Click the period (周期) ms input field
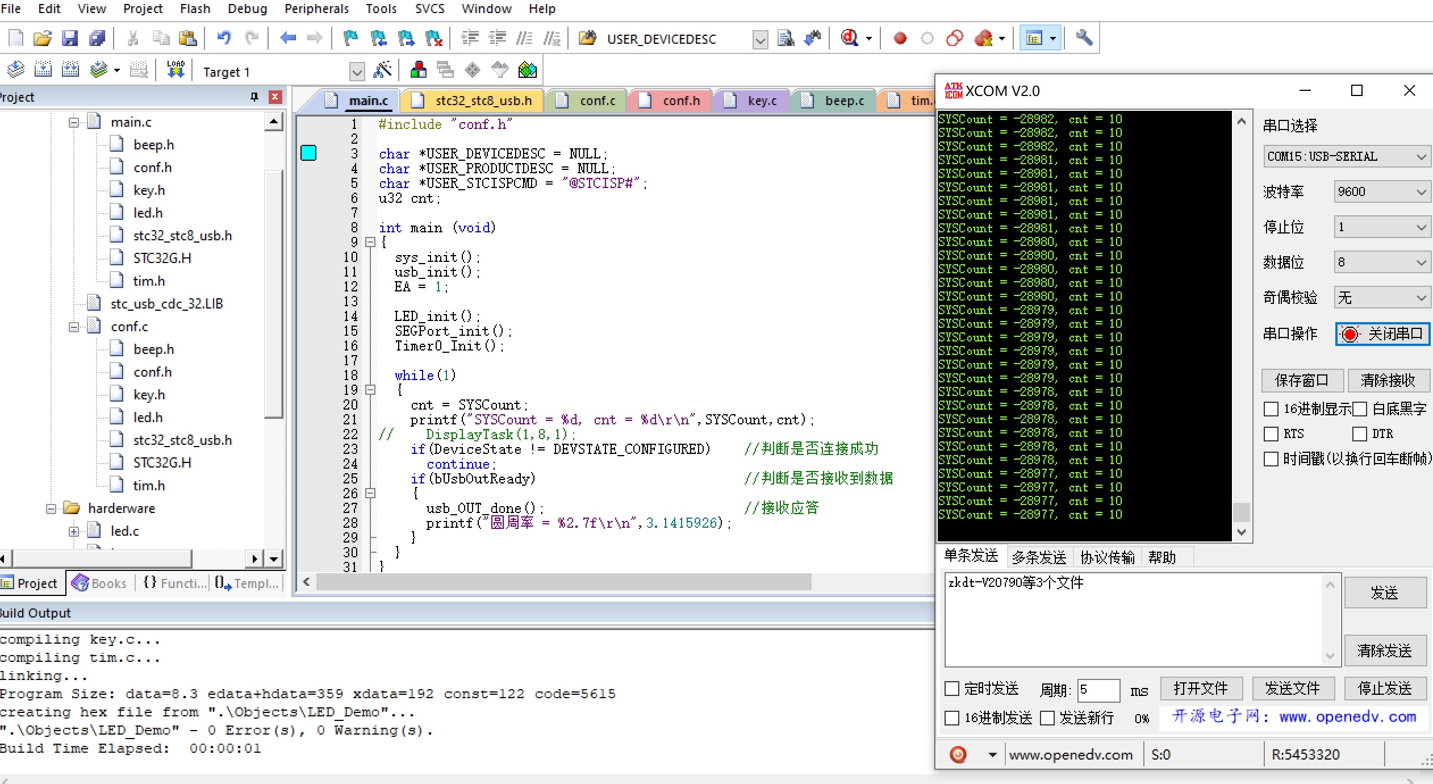Screen dimensions: 1433x784 click(1098, 690)
